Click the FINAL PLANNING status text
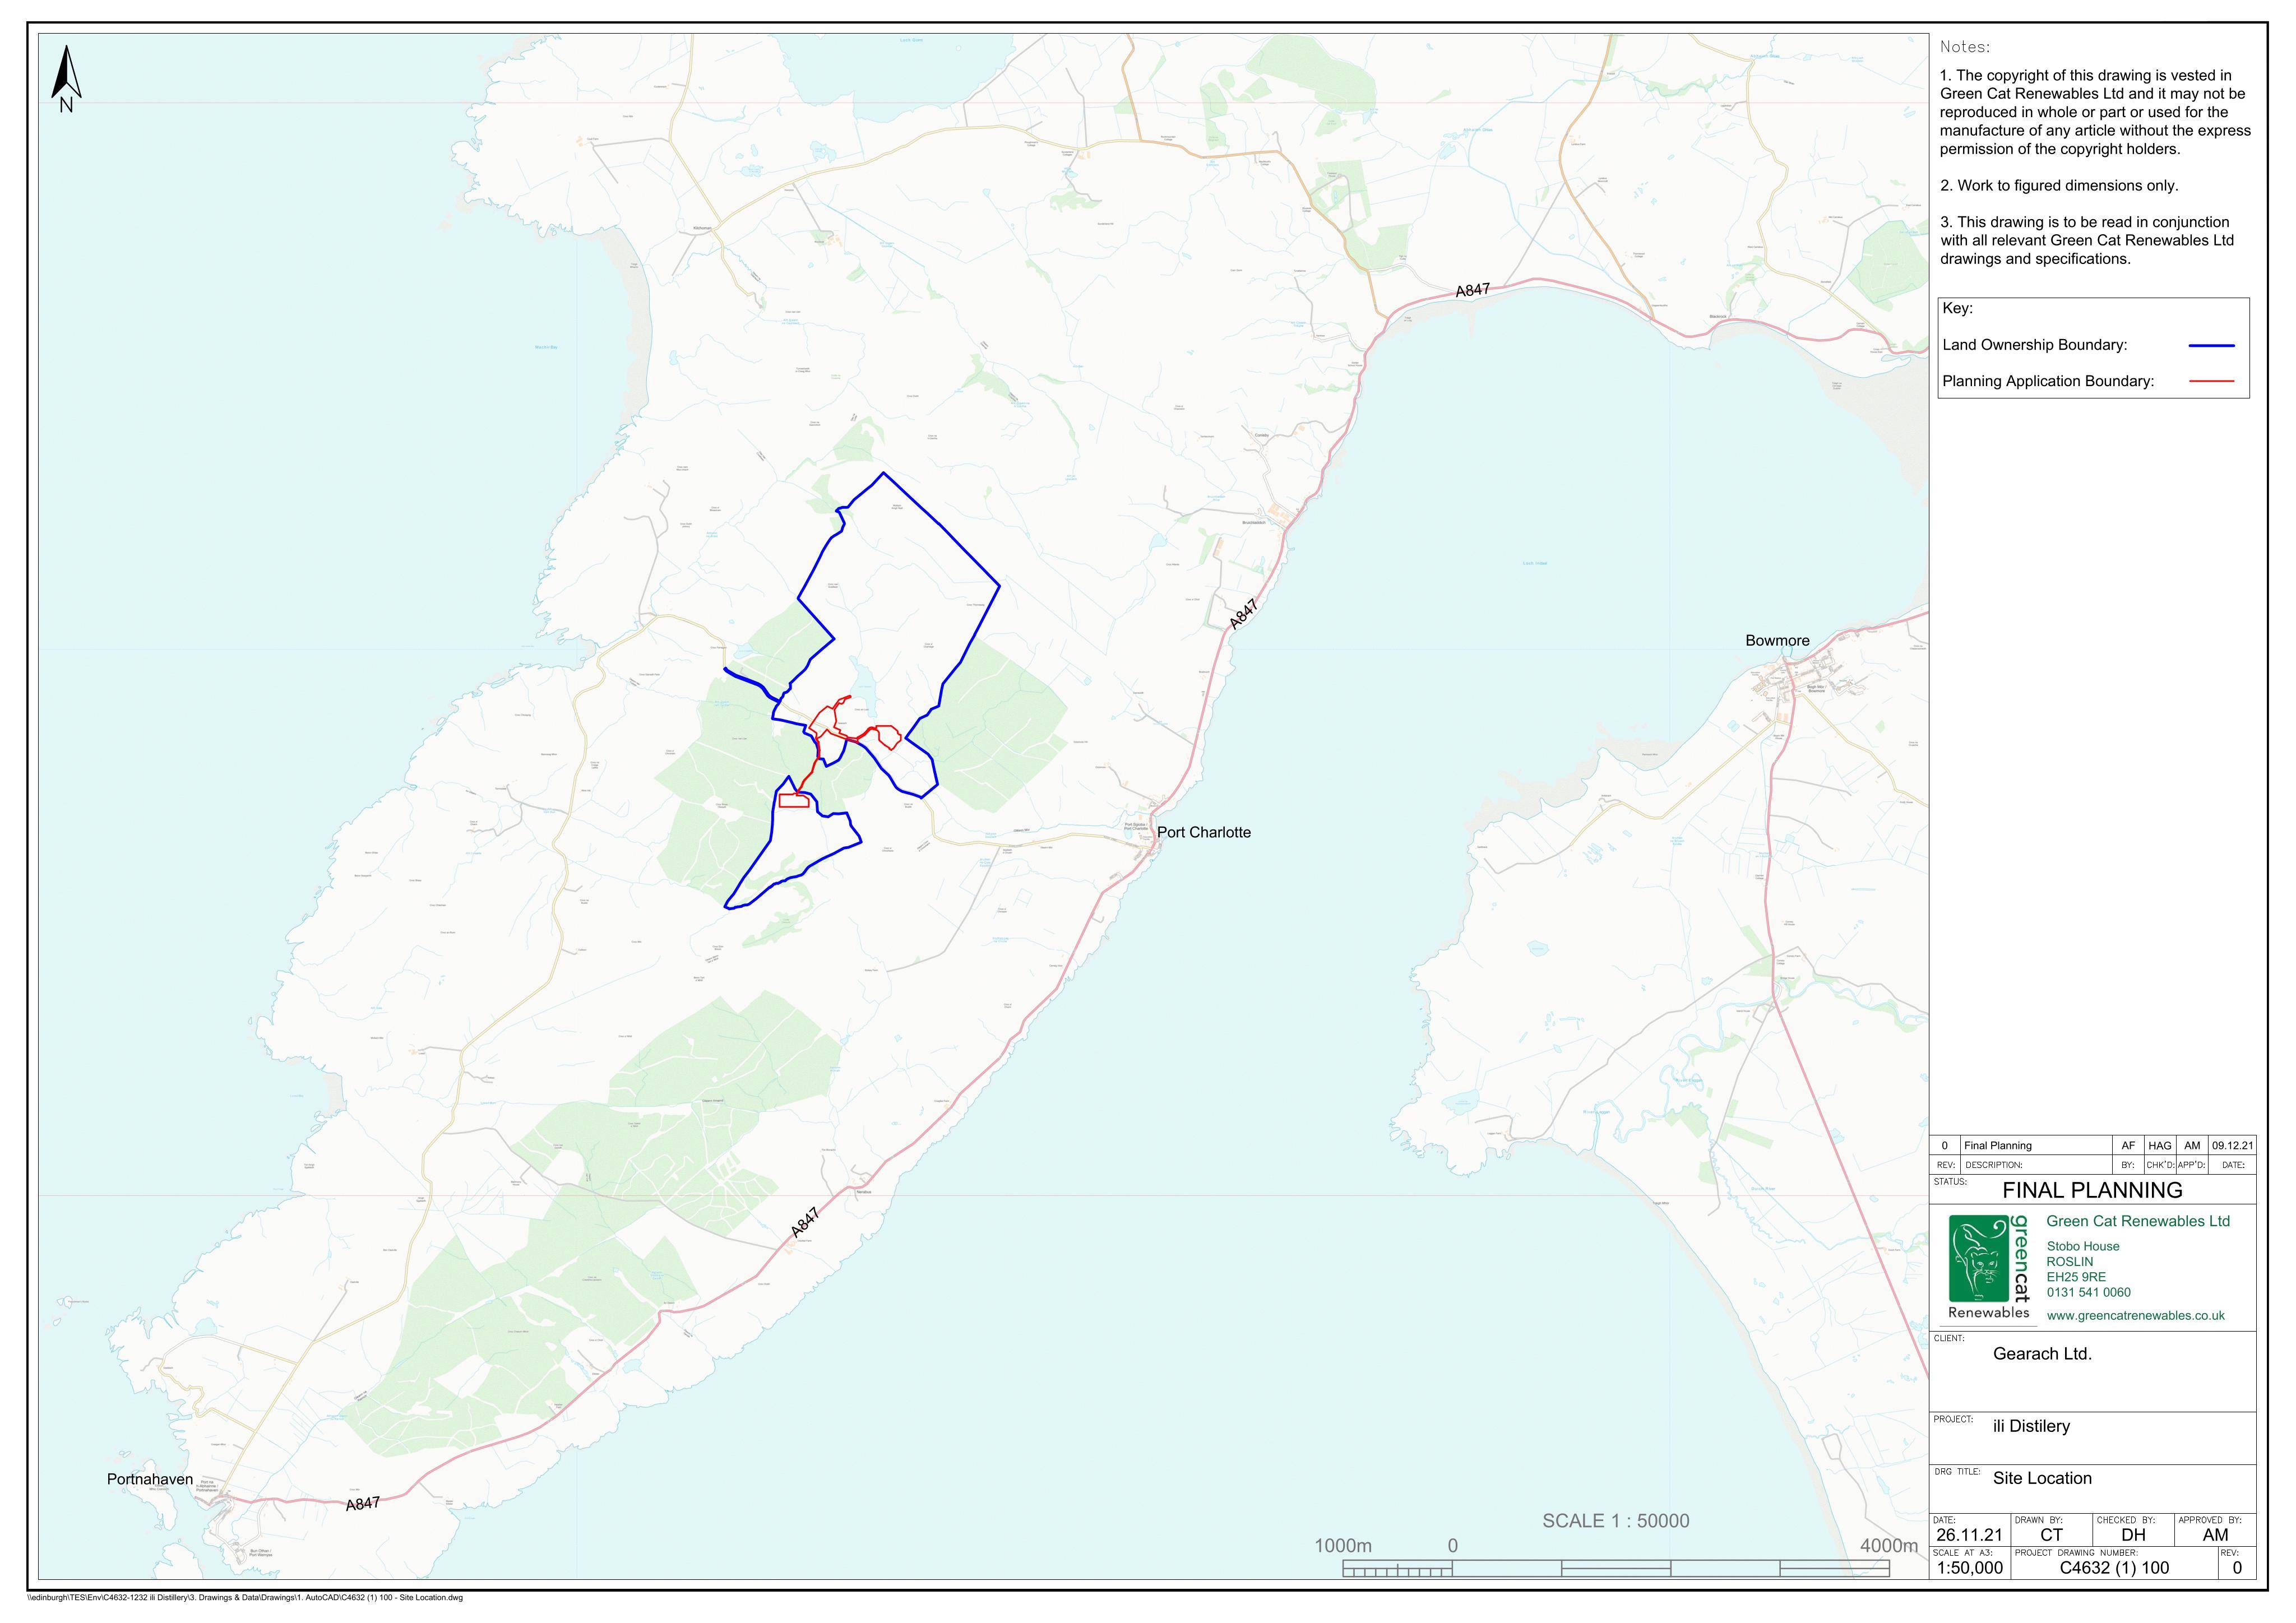Viewport: 2296px width, 1623px height. 2092,1190
